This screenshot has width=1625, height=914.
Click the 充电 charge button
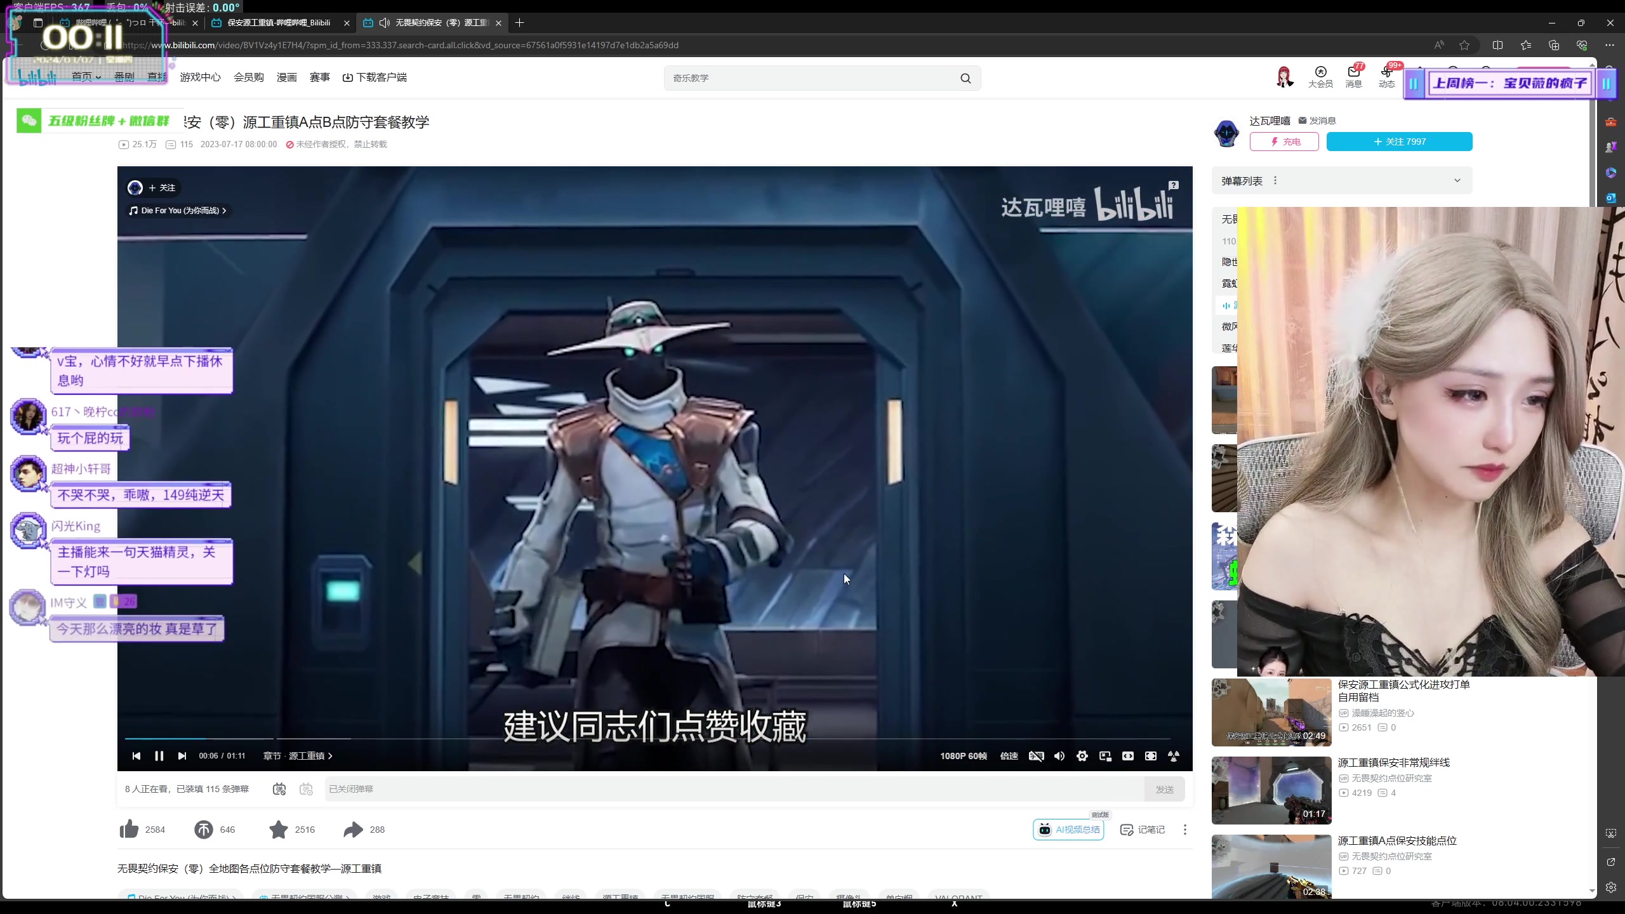[1284, 142]
